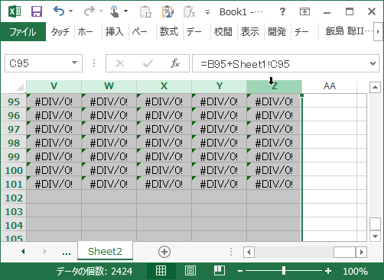The image size is (384, 280).
Task: Click the Name Box showing C95
Action: [38, 63]
